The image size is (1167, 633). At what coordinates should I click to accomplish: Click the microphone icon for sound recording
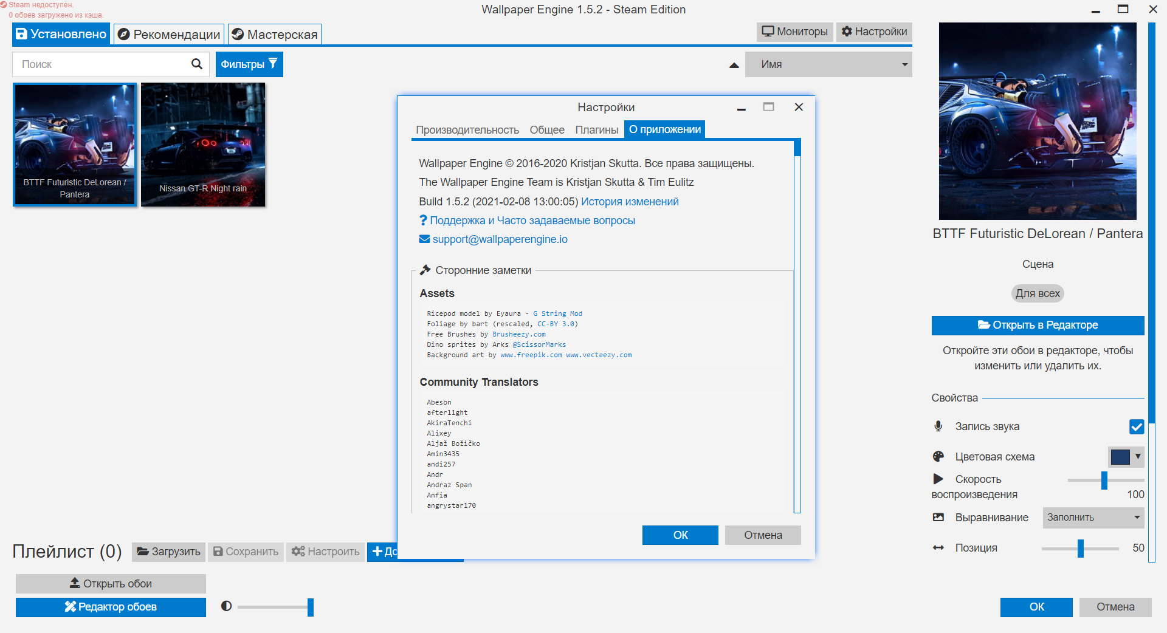(x=938, y=426)
